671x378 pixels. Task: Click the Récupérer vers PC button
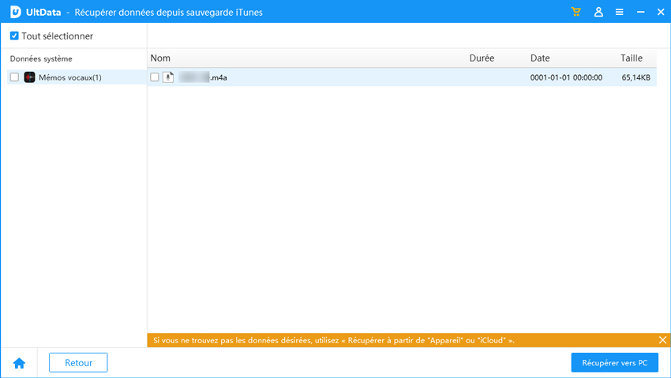pyautogui.click(x=614, y=363)
